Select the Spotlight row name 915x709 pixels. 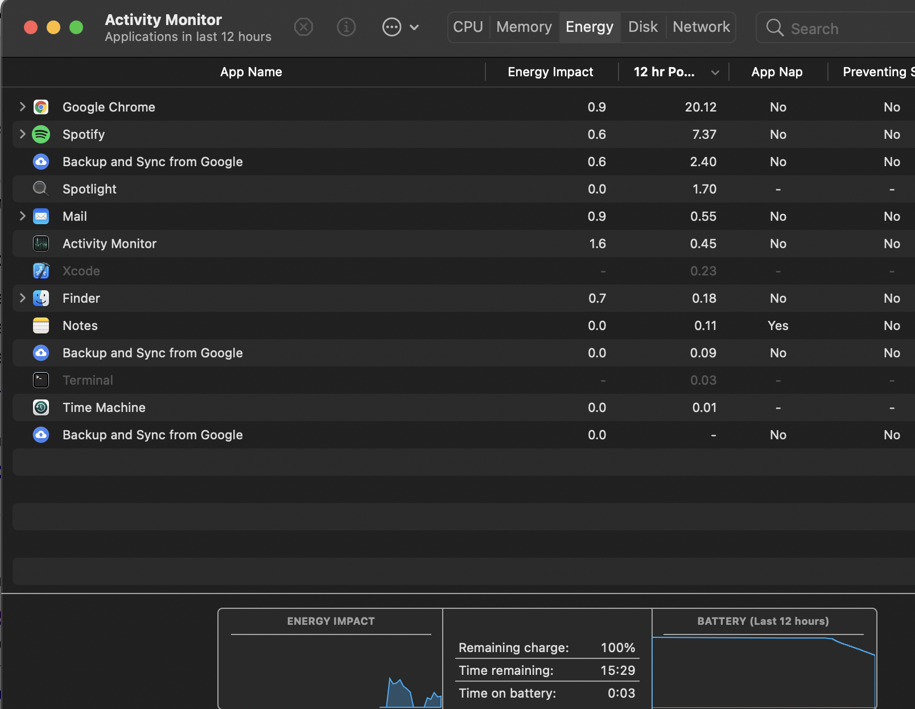click(x=89, y=189)
